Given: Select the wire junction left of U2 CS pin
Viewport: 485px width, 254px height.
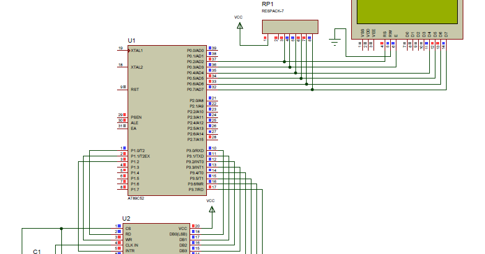Looking at the screenshot, I should coord(61,229).
